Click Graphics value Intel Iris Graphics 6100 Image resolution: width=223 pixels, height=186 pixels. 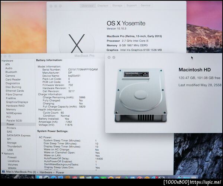[x=141, y=50]
